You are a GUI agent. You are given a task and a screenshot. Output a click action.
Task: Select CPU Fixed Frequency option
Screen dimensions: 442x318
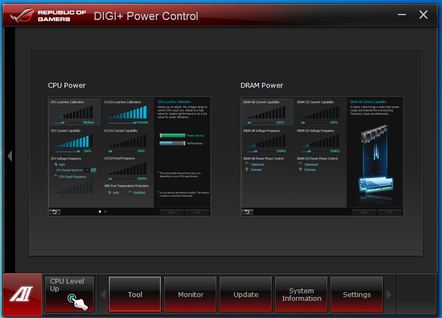click(x=56, y=176)
